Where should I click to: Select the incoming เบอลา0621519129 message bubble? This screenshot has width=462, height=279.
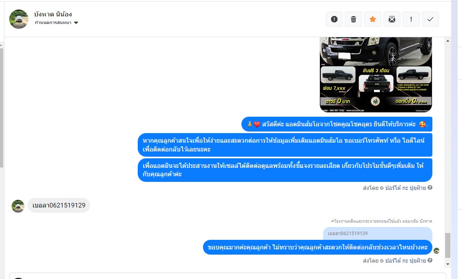pyautogui.click(x=59, y=205)
